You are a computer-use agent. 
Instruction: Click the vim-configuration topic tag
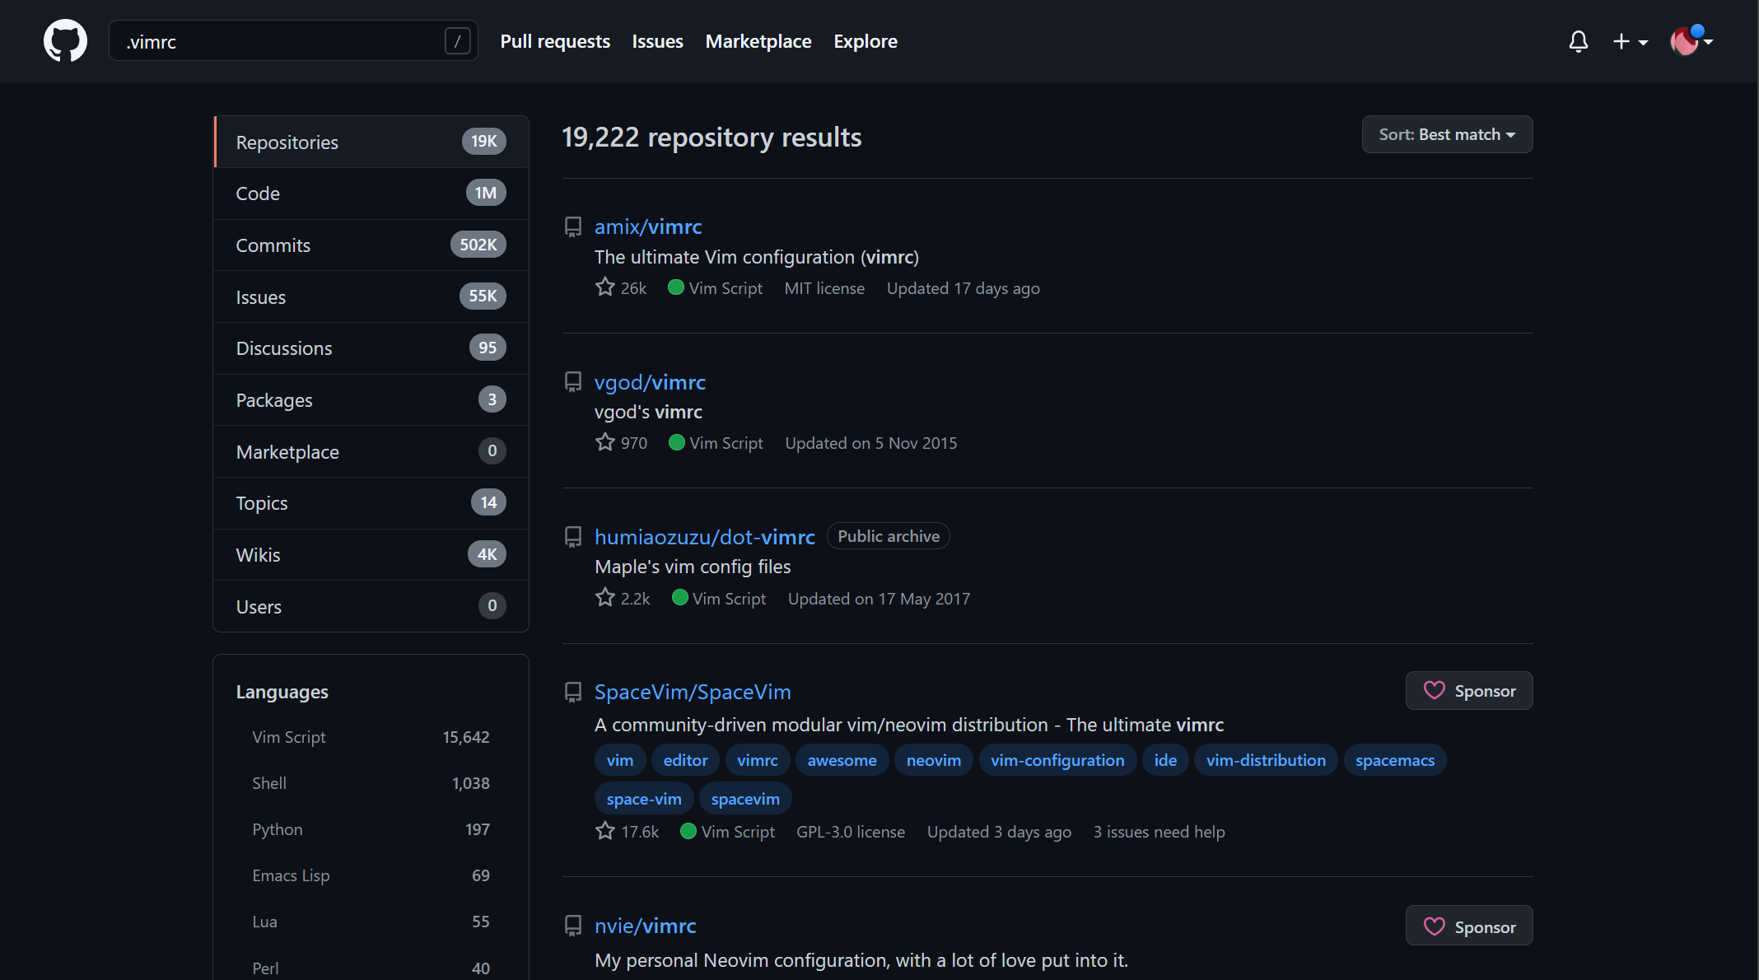click(x=1057, y=760)
